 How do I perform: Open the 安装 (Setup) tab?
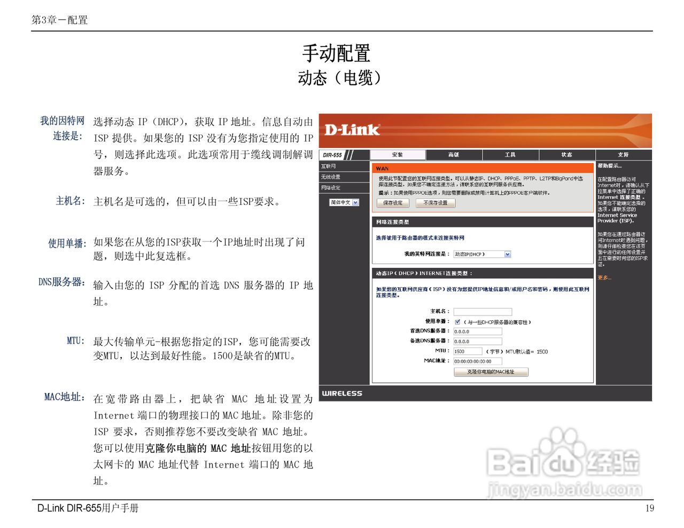point(398,155)
